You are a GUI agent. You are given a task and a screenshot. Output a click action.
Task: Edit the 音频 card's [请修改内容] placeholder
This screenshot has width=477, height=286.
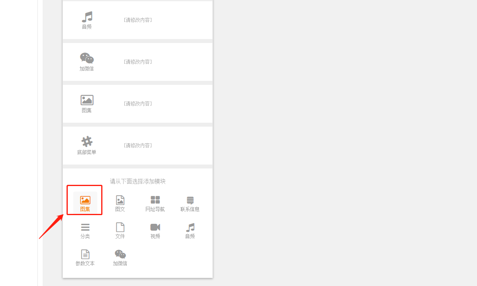pyautogui.click(x=138, y=20)
